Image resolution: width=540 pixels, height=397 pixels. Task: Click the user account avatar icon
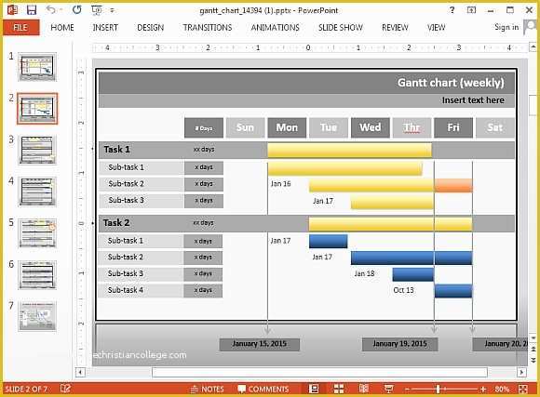pos(530,27)
